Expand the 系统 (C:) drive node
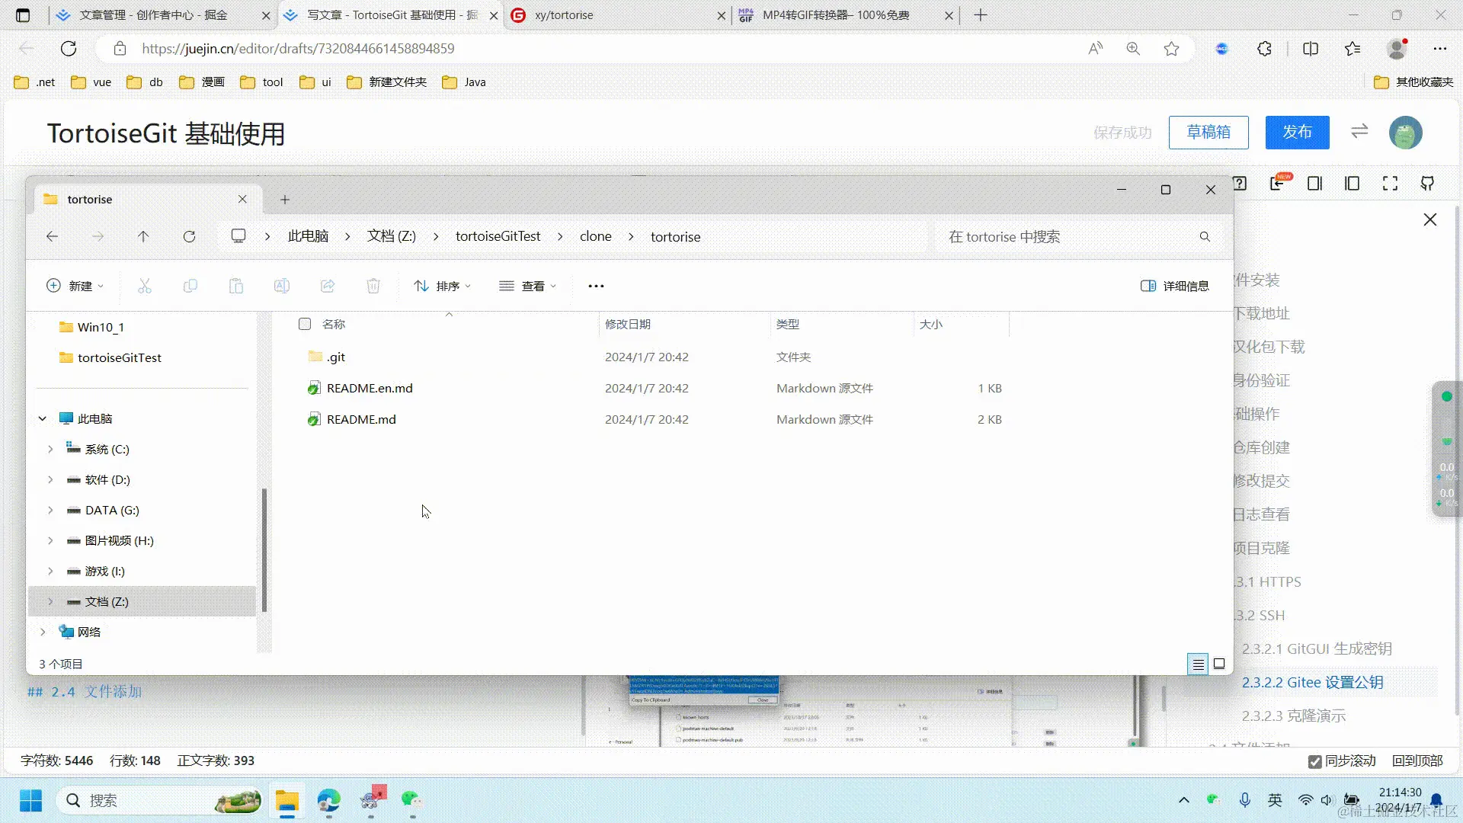This screenshot has width=1463, height=823. coord(50,449)
